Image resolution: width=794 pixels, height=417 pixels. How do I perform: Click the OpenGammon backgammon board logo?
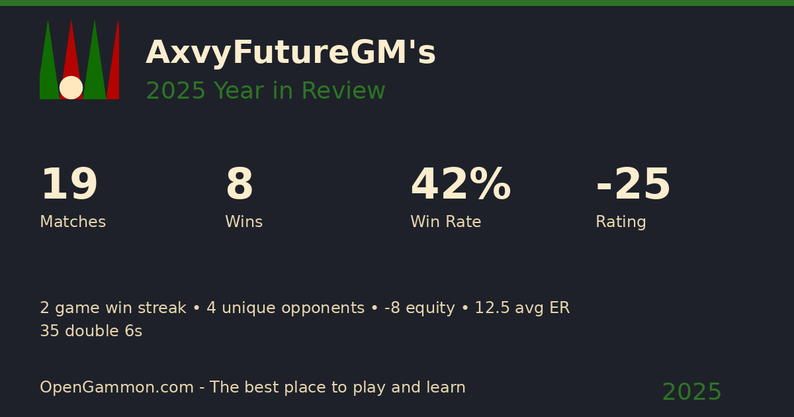(x=79, y=60)
